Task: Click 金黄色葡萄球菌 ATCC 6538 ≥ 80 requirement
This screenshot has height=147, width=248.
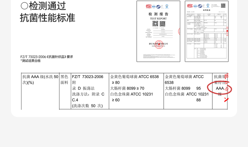Action: pos(135,79)
